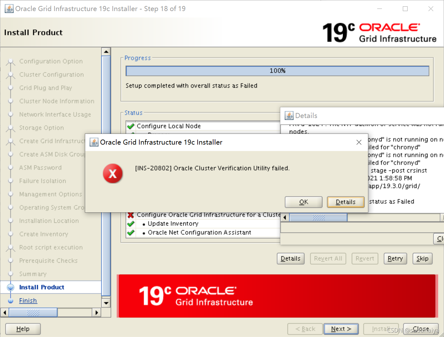Click the '[INS-20802] Oracle Cluster Verification Utility failed.' message
Image resolution: width=444 pixels, height=337 pixels.
click(x=212, y=168)
